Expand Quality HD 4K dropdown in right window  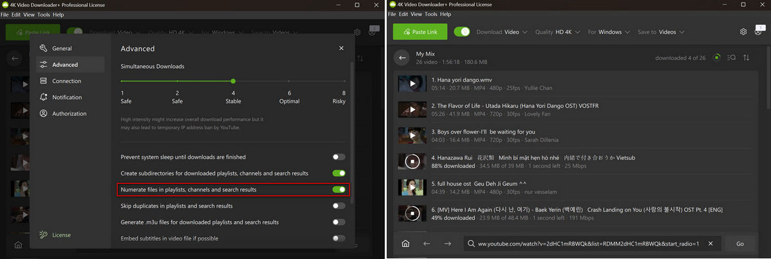(x=558, y=31)
